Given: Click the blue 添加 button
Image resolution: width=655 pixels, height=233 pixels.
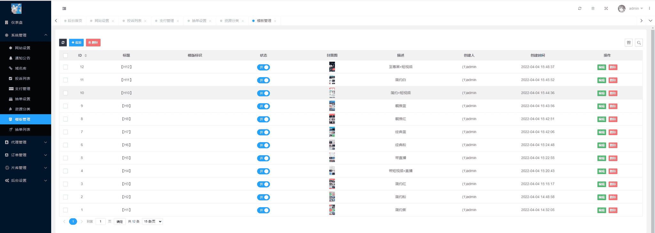Looking at the screenshot, I should (76, 42).
